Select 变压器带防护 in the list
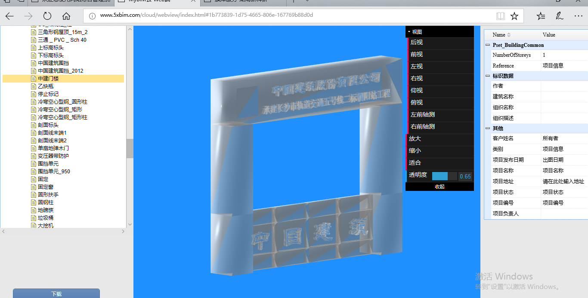The image size is (588, 298). (x=53, y=156)
